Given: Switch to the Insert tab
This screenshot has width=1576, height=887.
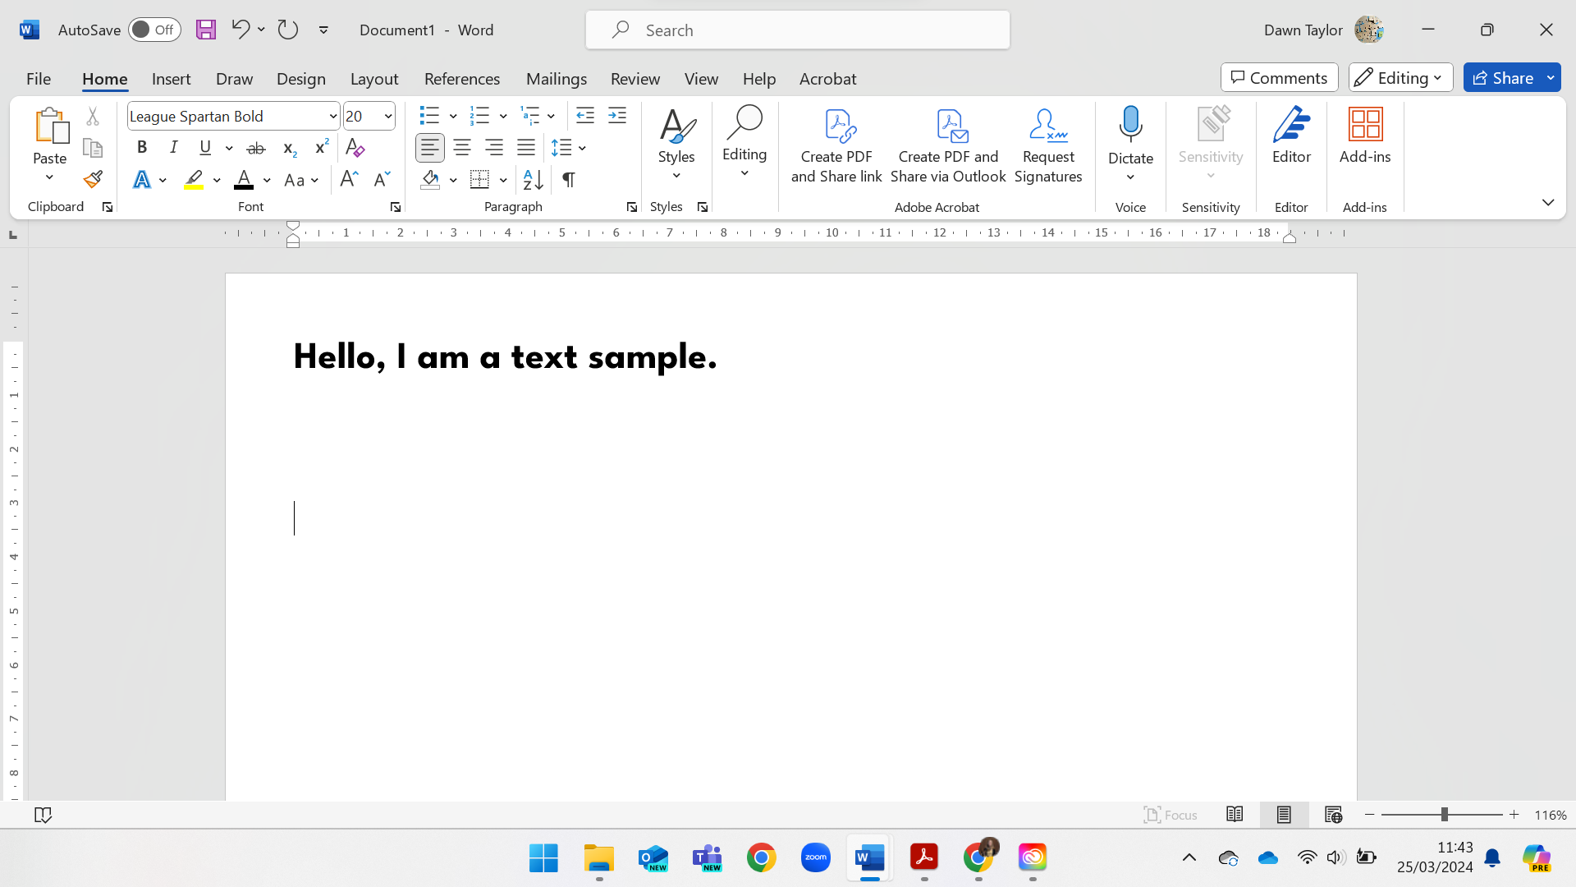Looking at the screenshot, I should tap(171, 78).
